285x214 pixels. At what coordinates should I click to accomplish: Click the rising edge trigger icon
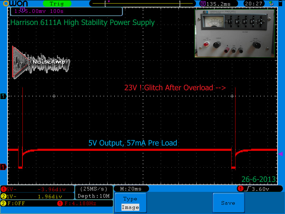point(248,189)
